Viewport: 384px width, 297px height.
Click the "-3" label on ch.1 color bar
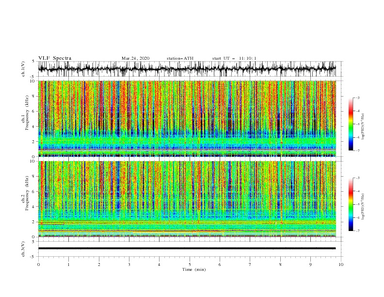[357, 98]
